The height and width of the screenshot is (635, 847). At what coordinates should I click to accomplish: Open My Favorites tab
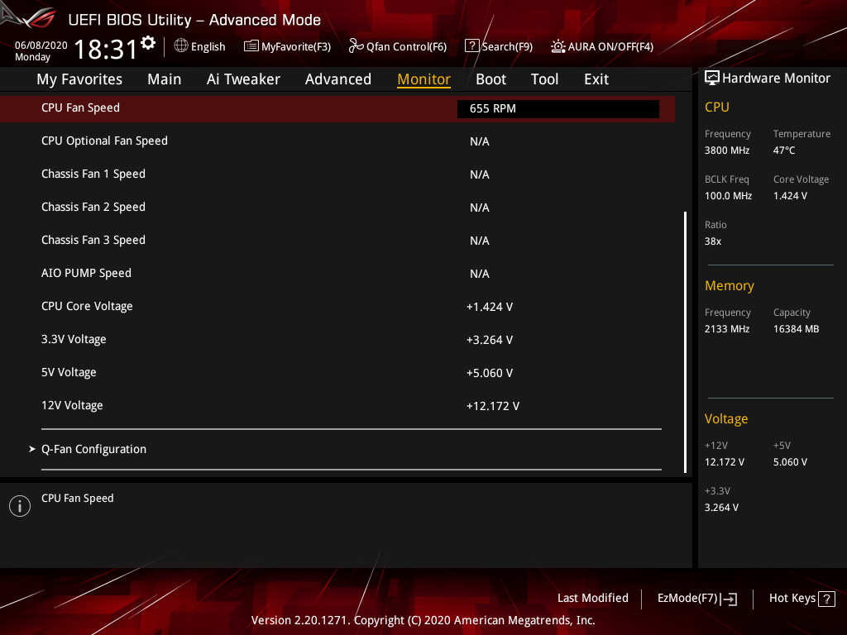[x=79, y=79]
